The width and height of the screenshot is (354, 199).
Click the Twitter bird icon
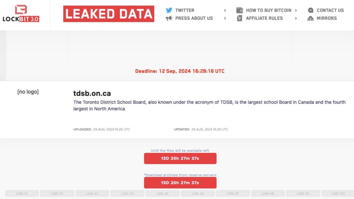click(169, 10)
